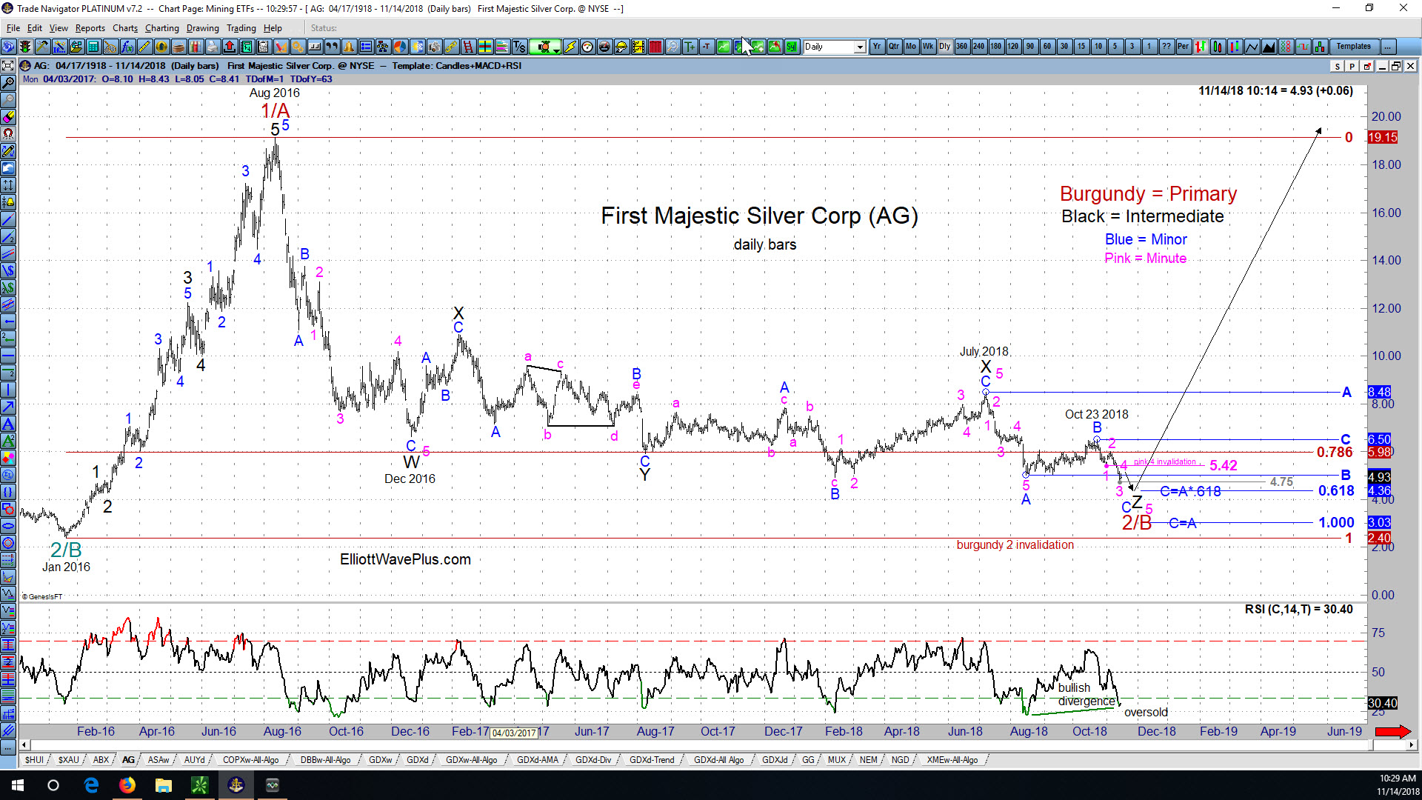Viewport: 1422px width, 800px height.
Task: Switch to the GDXd-Trend chart tab
Action: point(652,760)
